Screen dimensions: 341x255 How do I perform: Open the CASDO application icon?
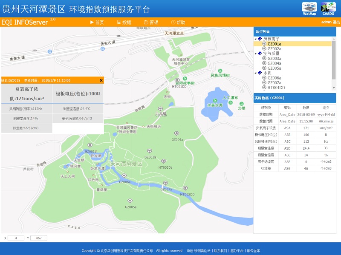[328, 8]
